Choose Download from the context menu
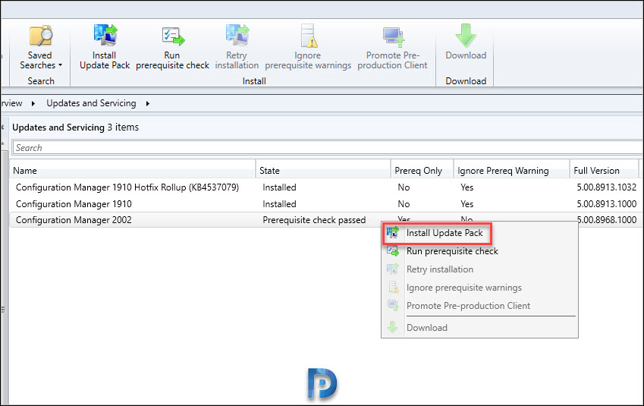 [x=427, y=328]
